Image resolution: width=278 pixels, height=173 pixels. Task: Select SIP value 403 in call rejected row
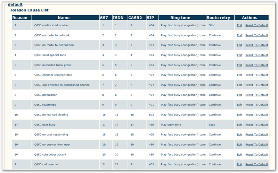tap(152, 164)
